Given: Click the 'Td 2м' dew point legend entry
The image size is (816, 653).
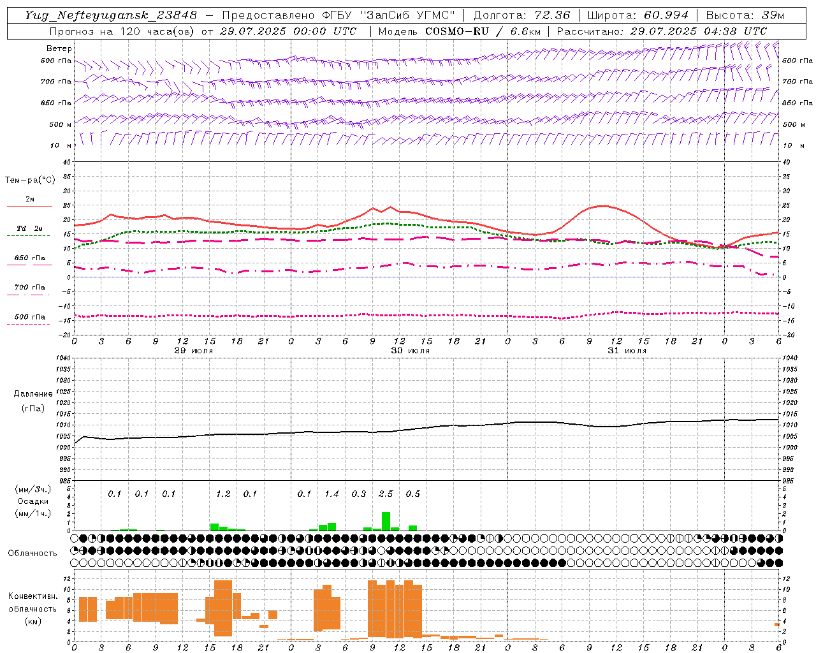Looking at the screenshot, I should pos(30,228).
